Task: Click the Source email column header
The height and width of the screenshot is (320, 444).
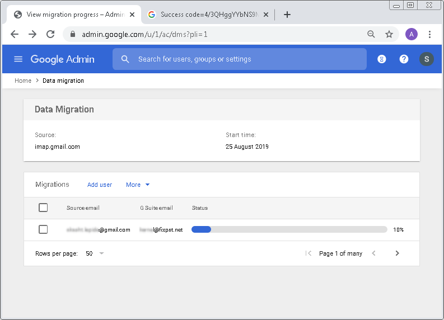Action: click(x=83, y=208)
